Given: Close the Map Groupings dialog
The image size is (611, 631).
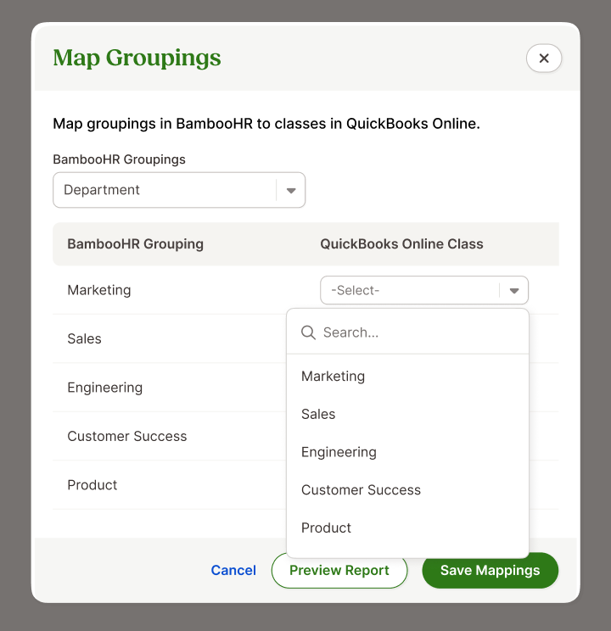Looking at the screenshot, I should point(544,59).
